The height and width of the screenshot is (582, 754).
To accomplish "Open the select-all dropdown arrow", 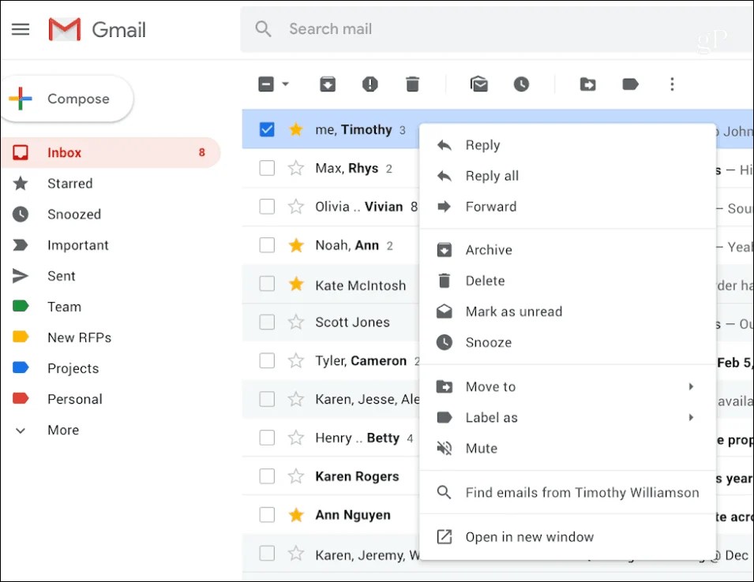I will coord(284,84).
